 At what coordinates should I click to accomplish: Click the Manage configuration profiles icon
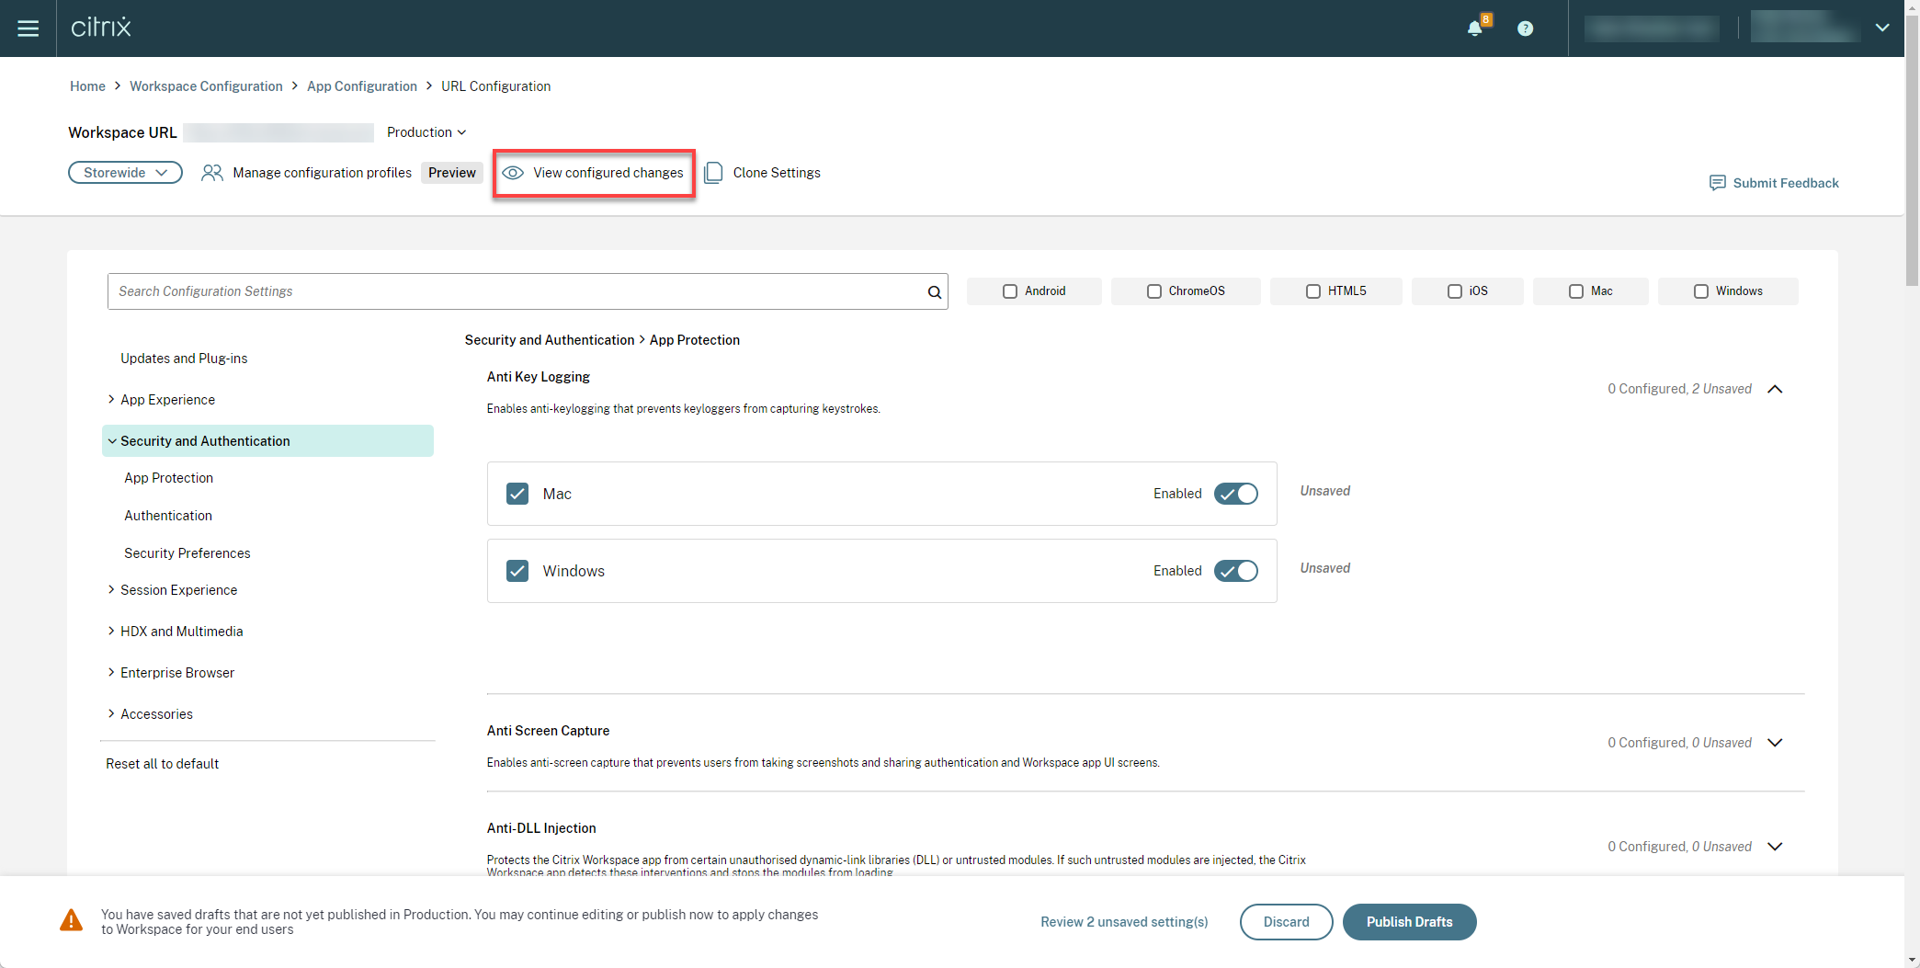[x=212, y=172]
